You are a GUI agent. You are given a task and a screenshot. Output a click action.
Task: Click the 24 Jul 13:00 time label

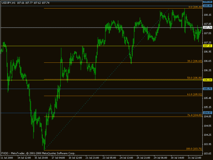[x=126, y=158]
